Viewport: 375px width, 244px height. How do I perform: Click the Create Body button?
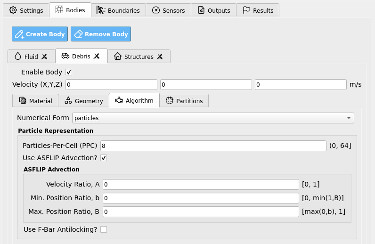40,34
